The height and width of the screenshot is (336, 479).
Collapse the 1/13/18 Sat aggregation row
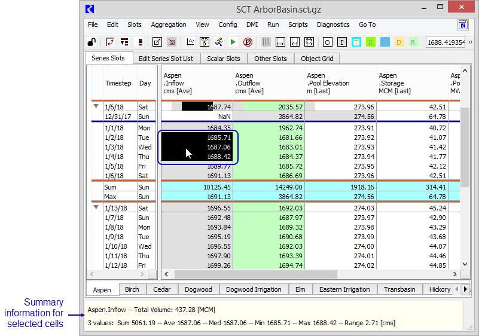tap(96, 208)
